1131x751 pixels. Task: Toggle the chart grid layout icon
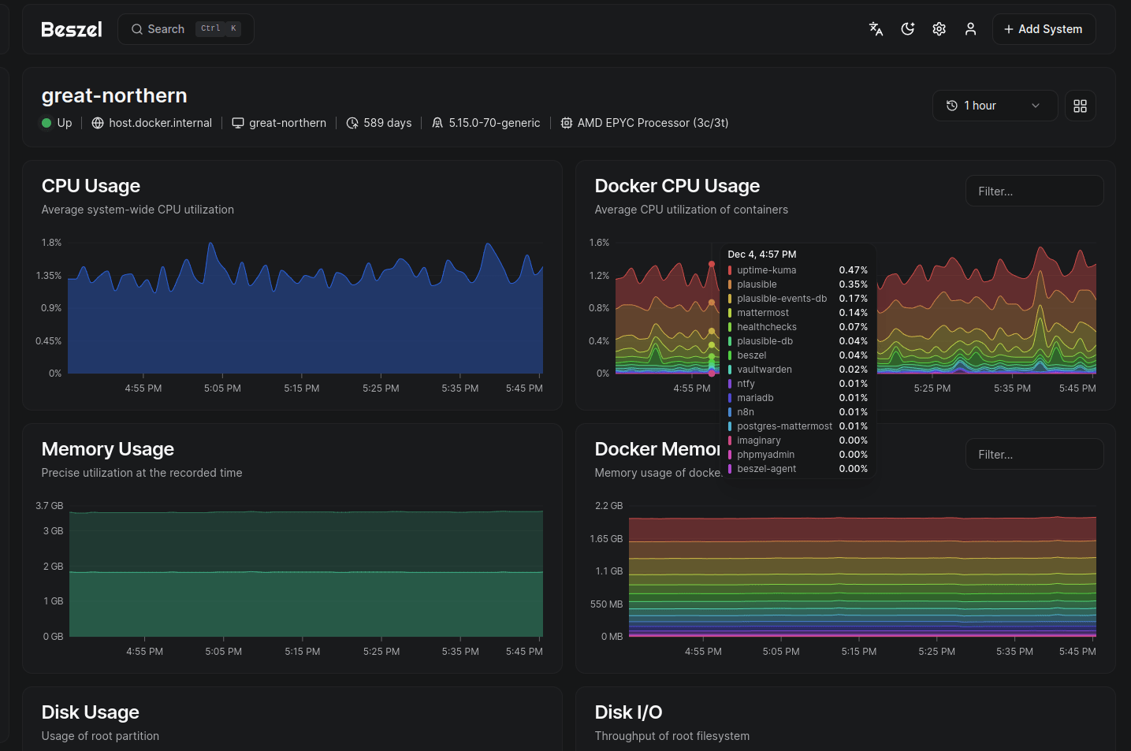tap(1080, 106)
